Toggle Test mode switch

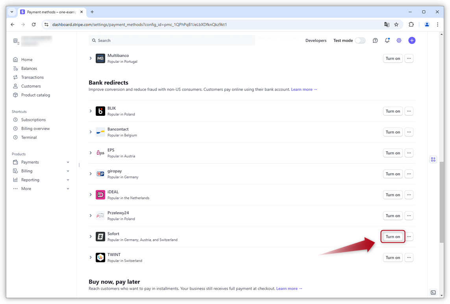[360, 40]
